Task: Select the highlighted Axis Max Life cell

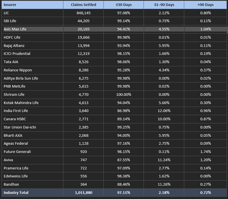Action: click(x=32, y=29)
